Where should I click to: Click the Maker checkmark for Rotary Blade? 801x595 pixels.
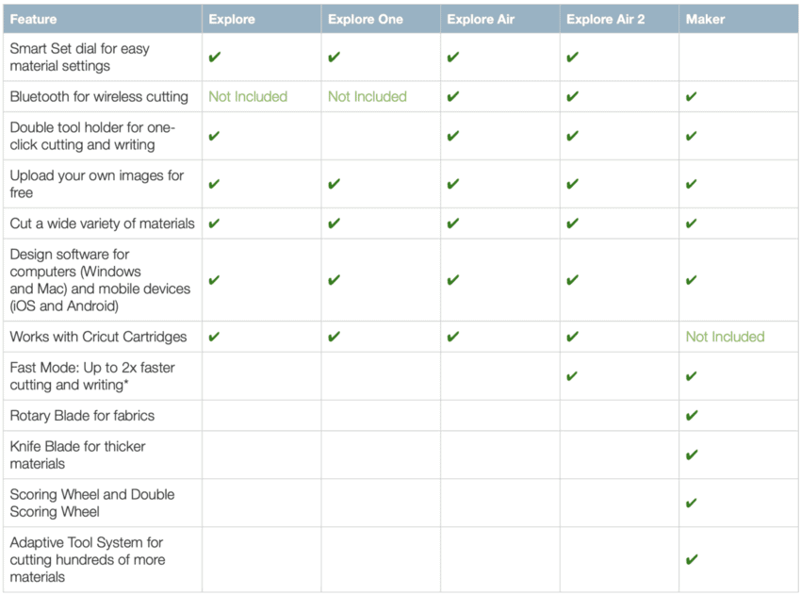click(692, 416)
